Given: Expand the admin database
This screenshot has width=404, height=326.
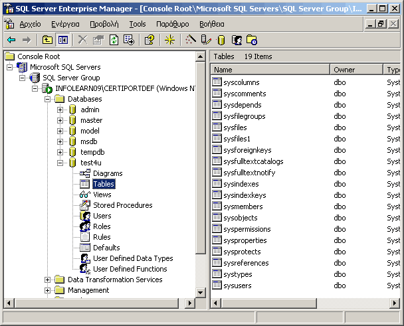Looking at the screenshot, I should click(x=60, y=110).
